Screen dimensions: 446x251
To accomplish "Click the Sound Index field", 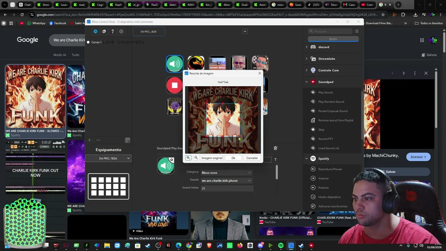I will [226, 188].
